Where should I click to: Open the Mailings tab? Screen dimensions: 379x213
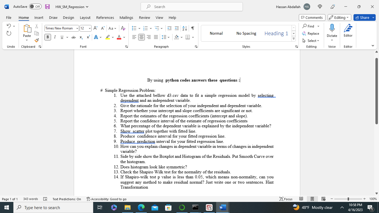(126, 17)
